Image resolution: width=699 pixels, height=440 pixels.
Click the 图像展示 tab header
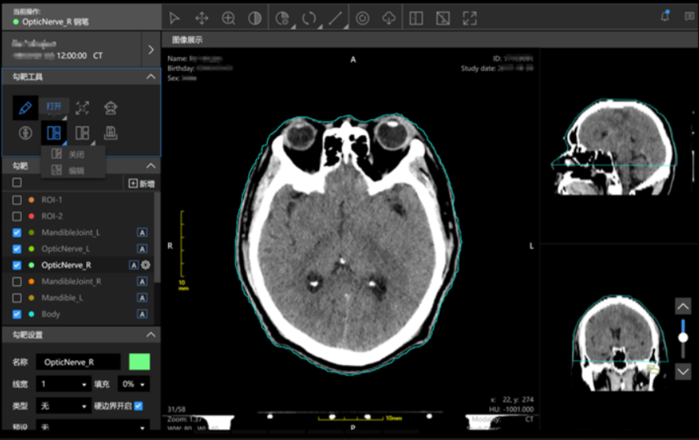(x=187, y=40)
